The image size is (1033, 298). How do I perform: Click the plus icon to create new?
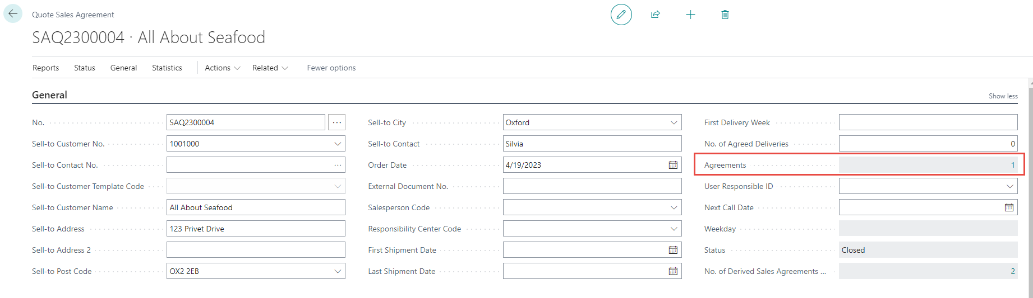(690, 15)
